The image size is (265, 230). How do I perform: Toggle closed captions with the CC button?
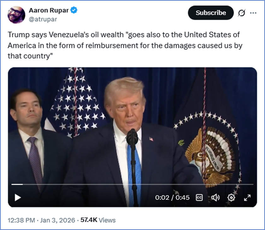tap(199, 198)
